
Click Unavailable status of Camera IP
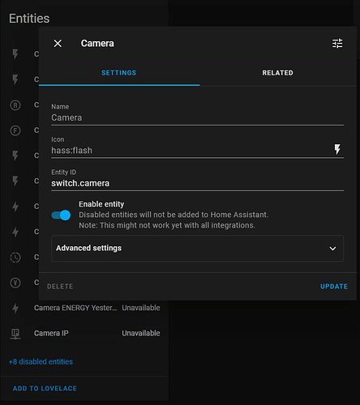click(141, 333)
